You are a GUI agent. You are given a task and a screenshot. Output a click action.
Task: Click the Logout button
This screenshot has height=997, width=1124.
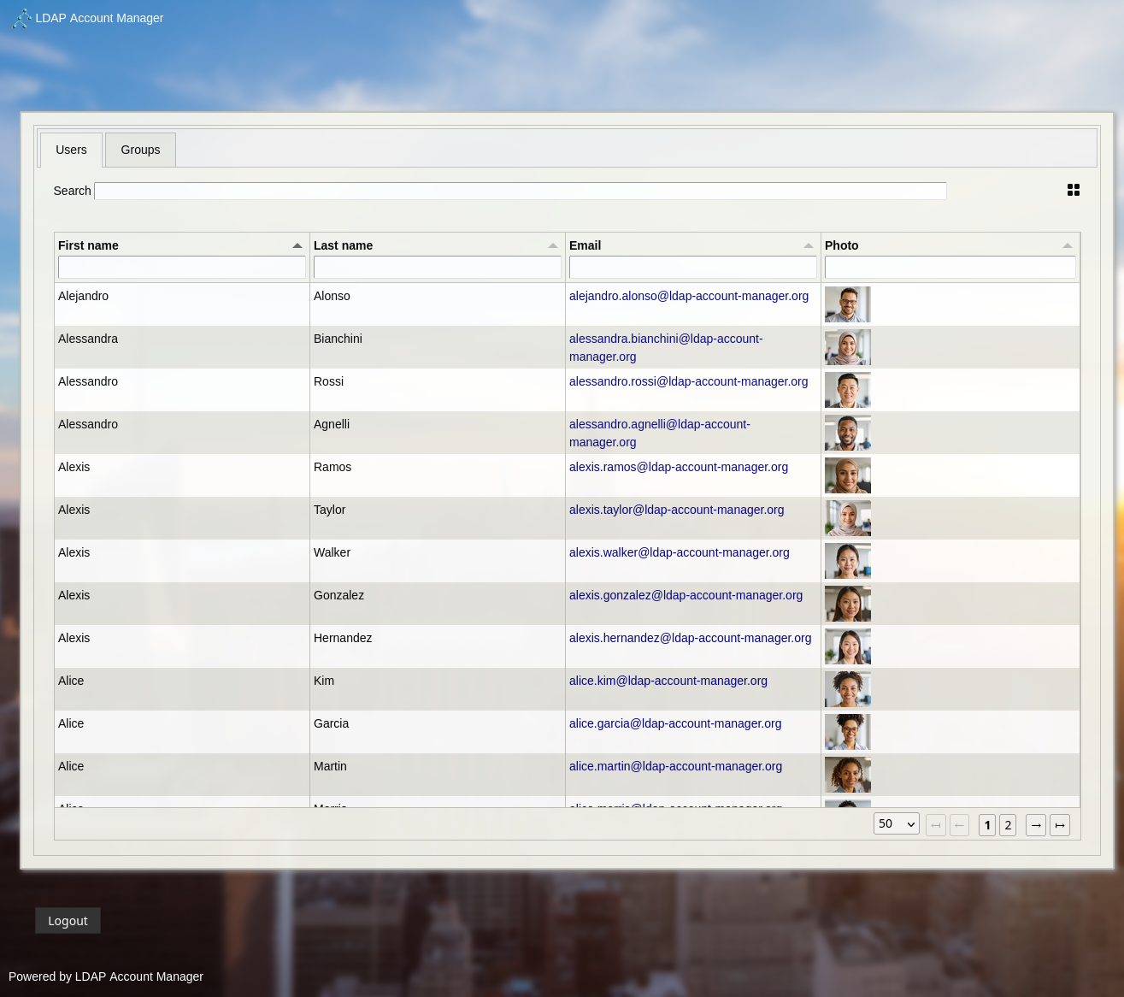tap(68, 921)
